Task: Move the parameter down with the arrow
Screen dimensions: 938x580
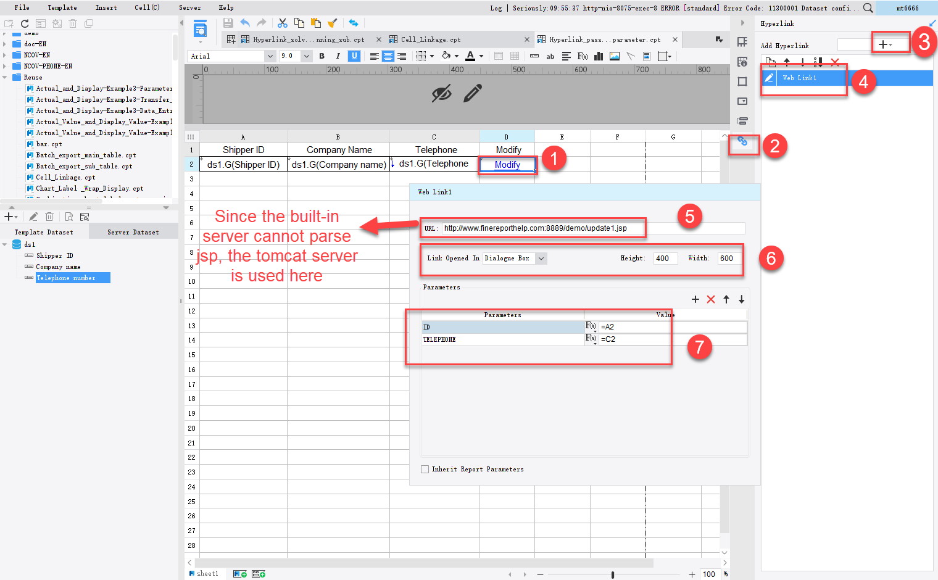Action: click(x=742, y=299)
